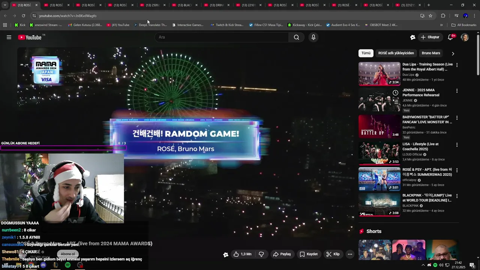Viewport: 480px width, 270px height.
Task: Open JENNIE 2025 MMA Performance Rehearsal title
Action: tap(421, 93)
